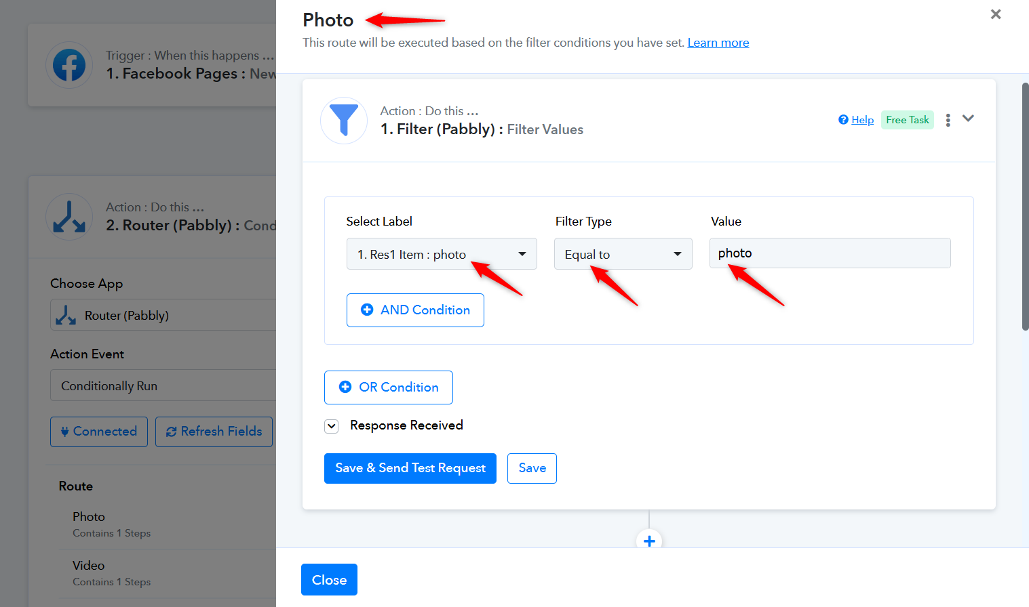1029x607 pixels.
Task: Click the panel's vertical scrollbar
Action: 1024,207
